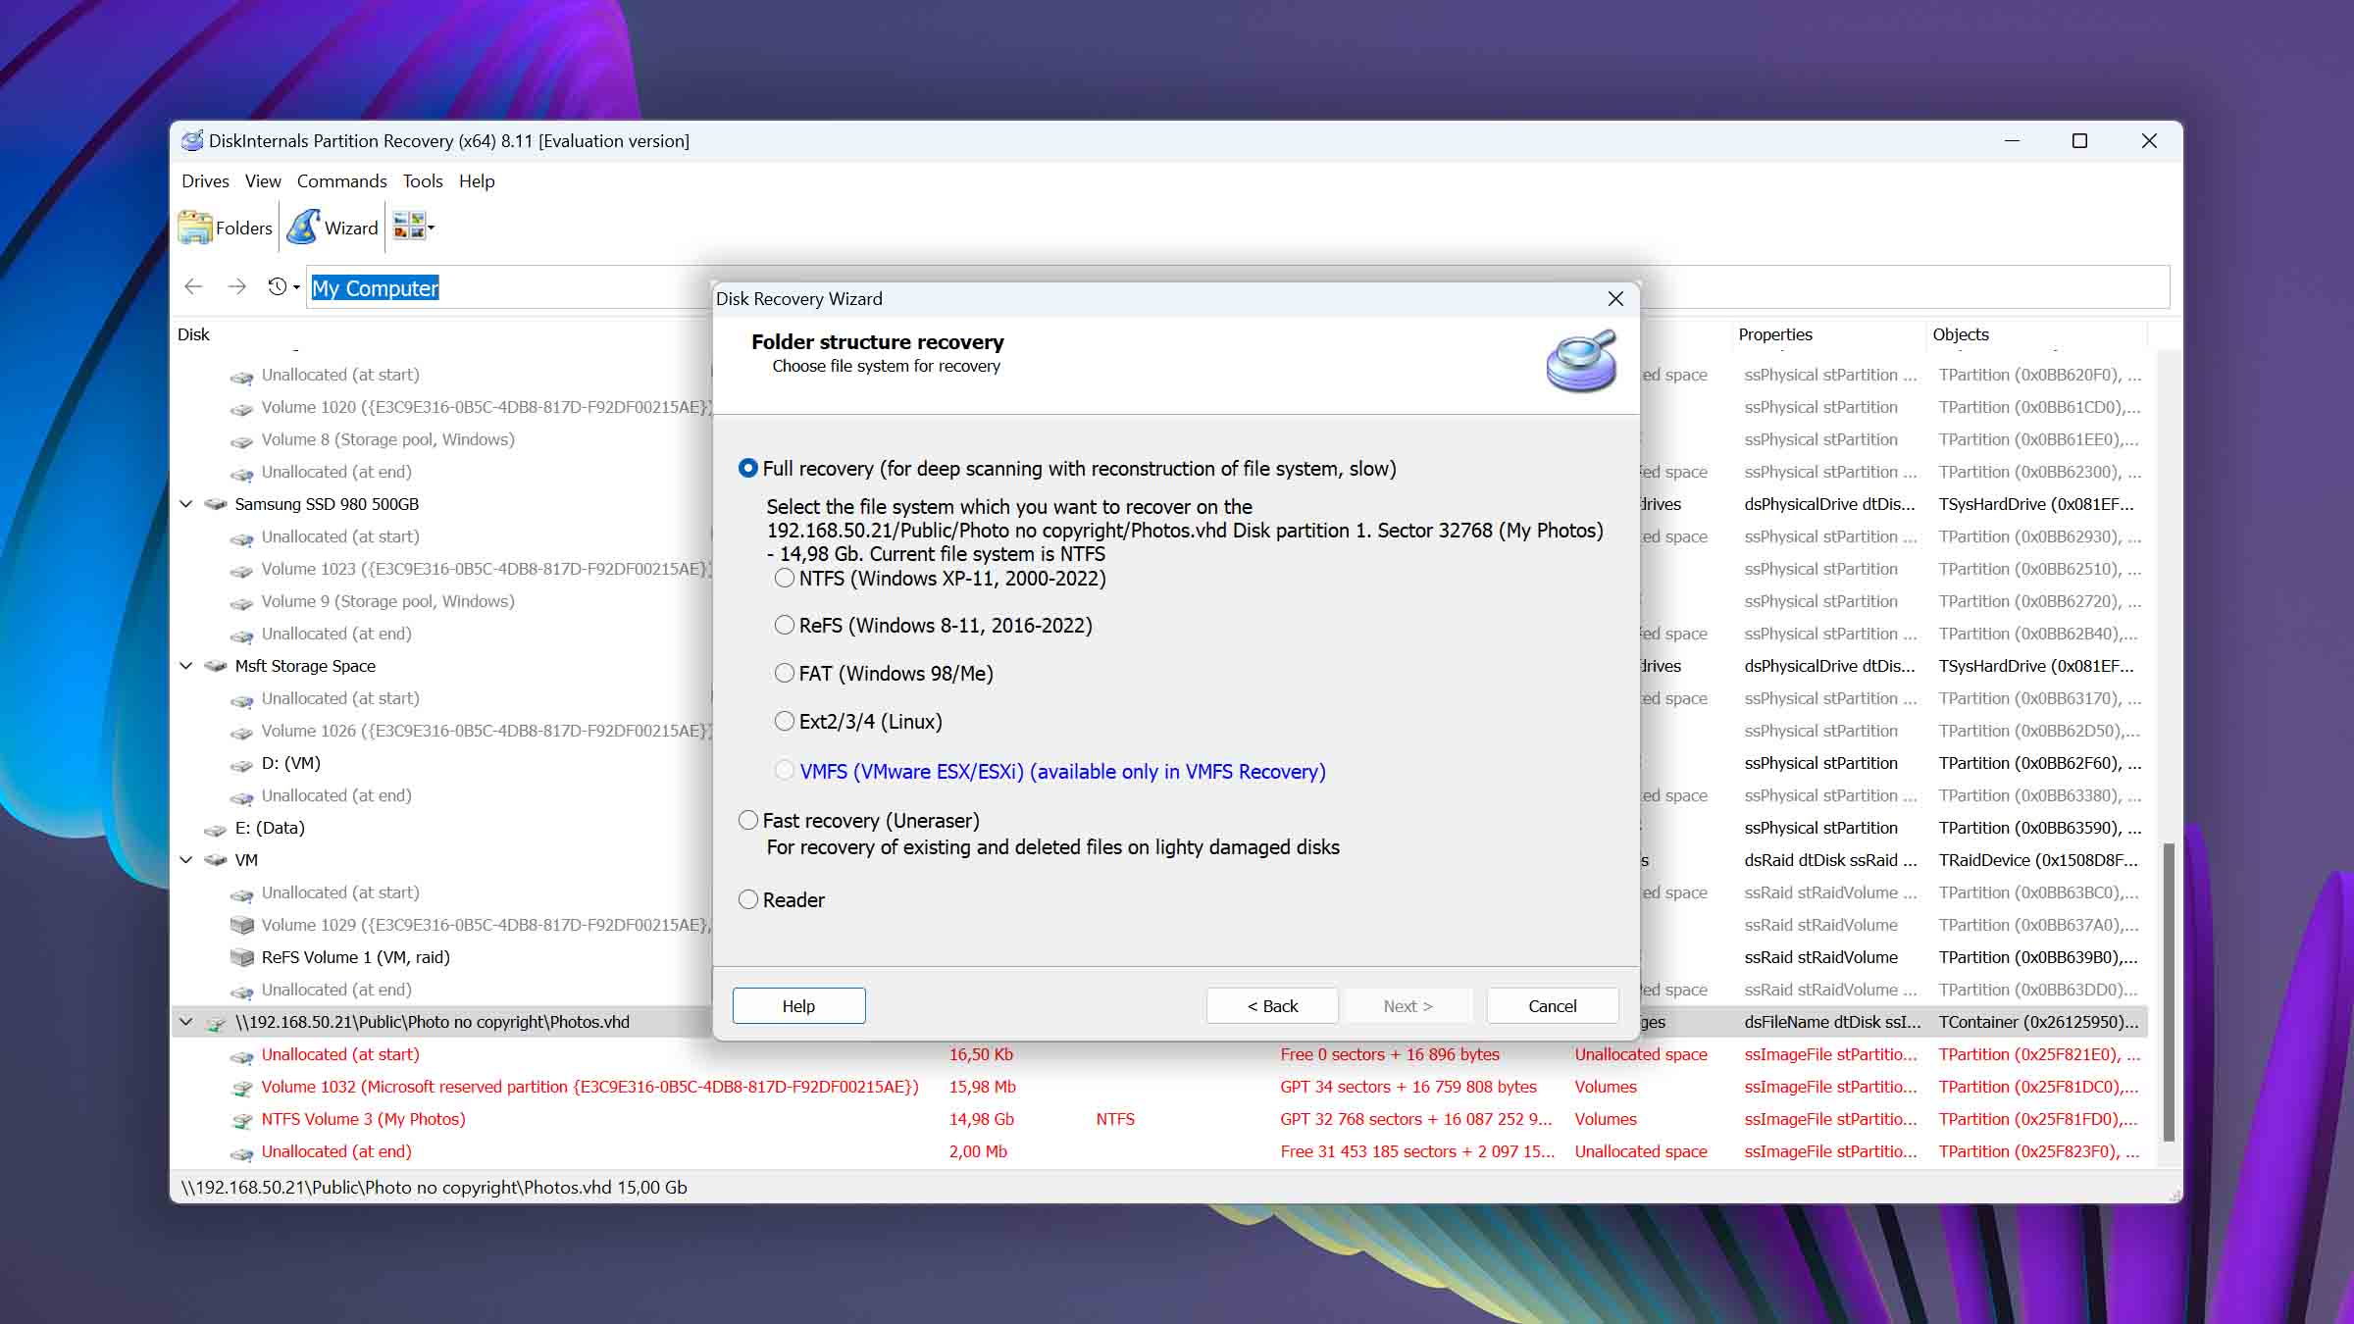Open the View menu
Viewport: 2354px width, 1324px height.
263,181
